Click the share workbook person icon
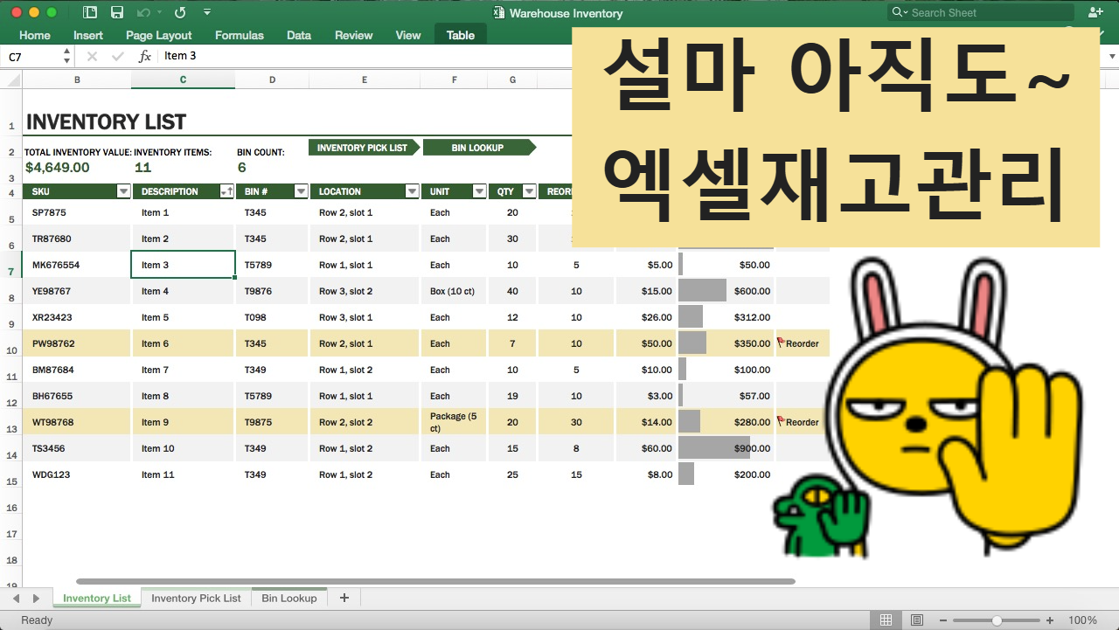 click(x=1095, y=12)
